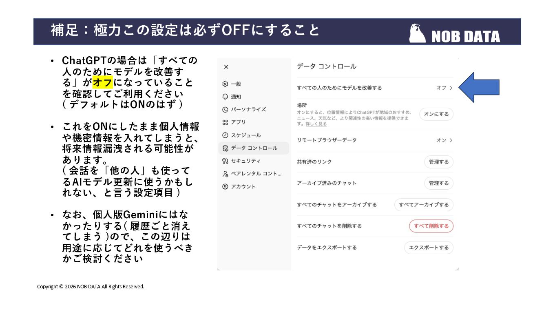The height and width of the screenshot is (312, 555).
Task: Click the ペアレンタル コントロール person icon
Action: click(225, 174)
